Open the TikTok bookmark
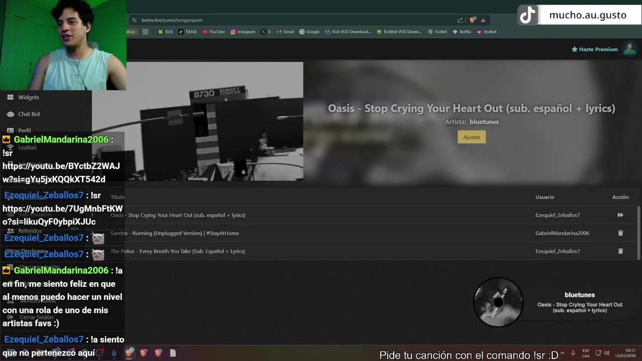The image size is (642, 361). tap(188, 32)
